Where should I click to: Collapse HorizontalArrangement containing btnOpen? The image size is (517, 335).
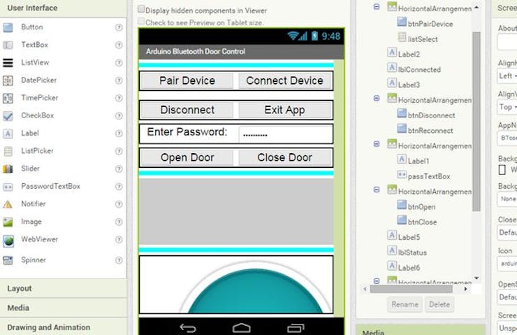pos(376,190)
